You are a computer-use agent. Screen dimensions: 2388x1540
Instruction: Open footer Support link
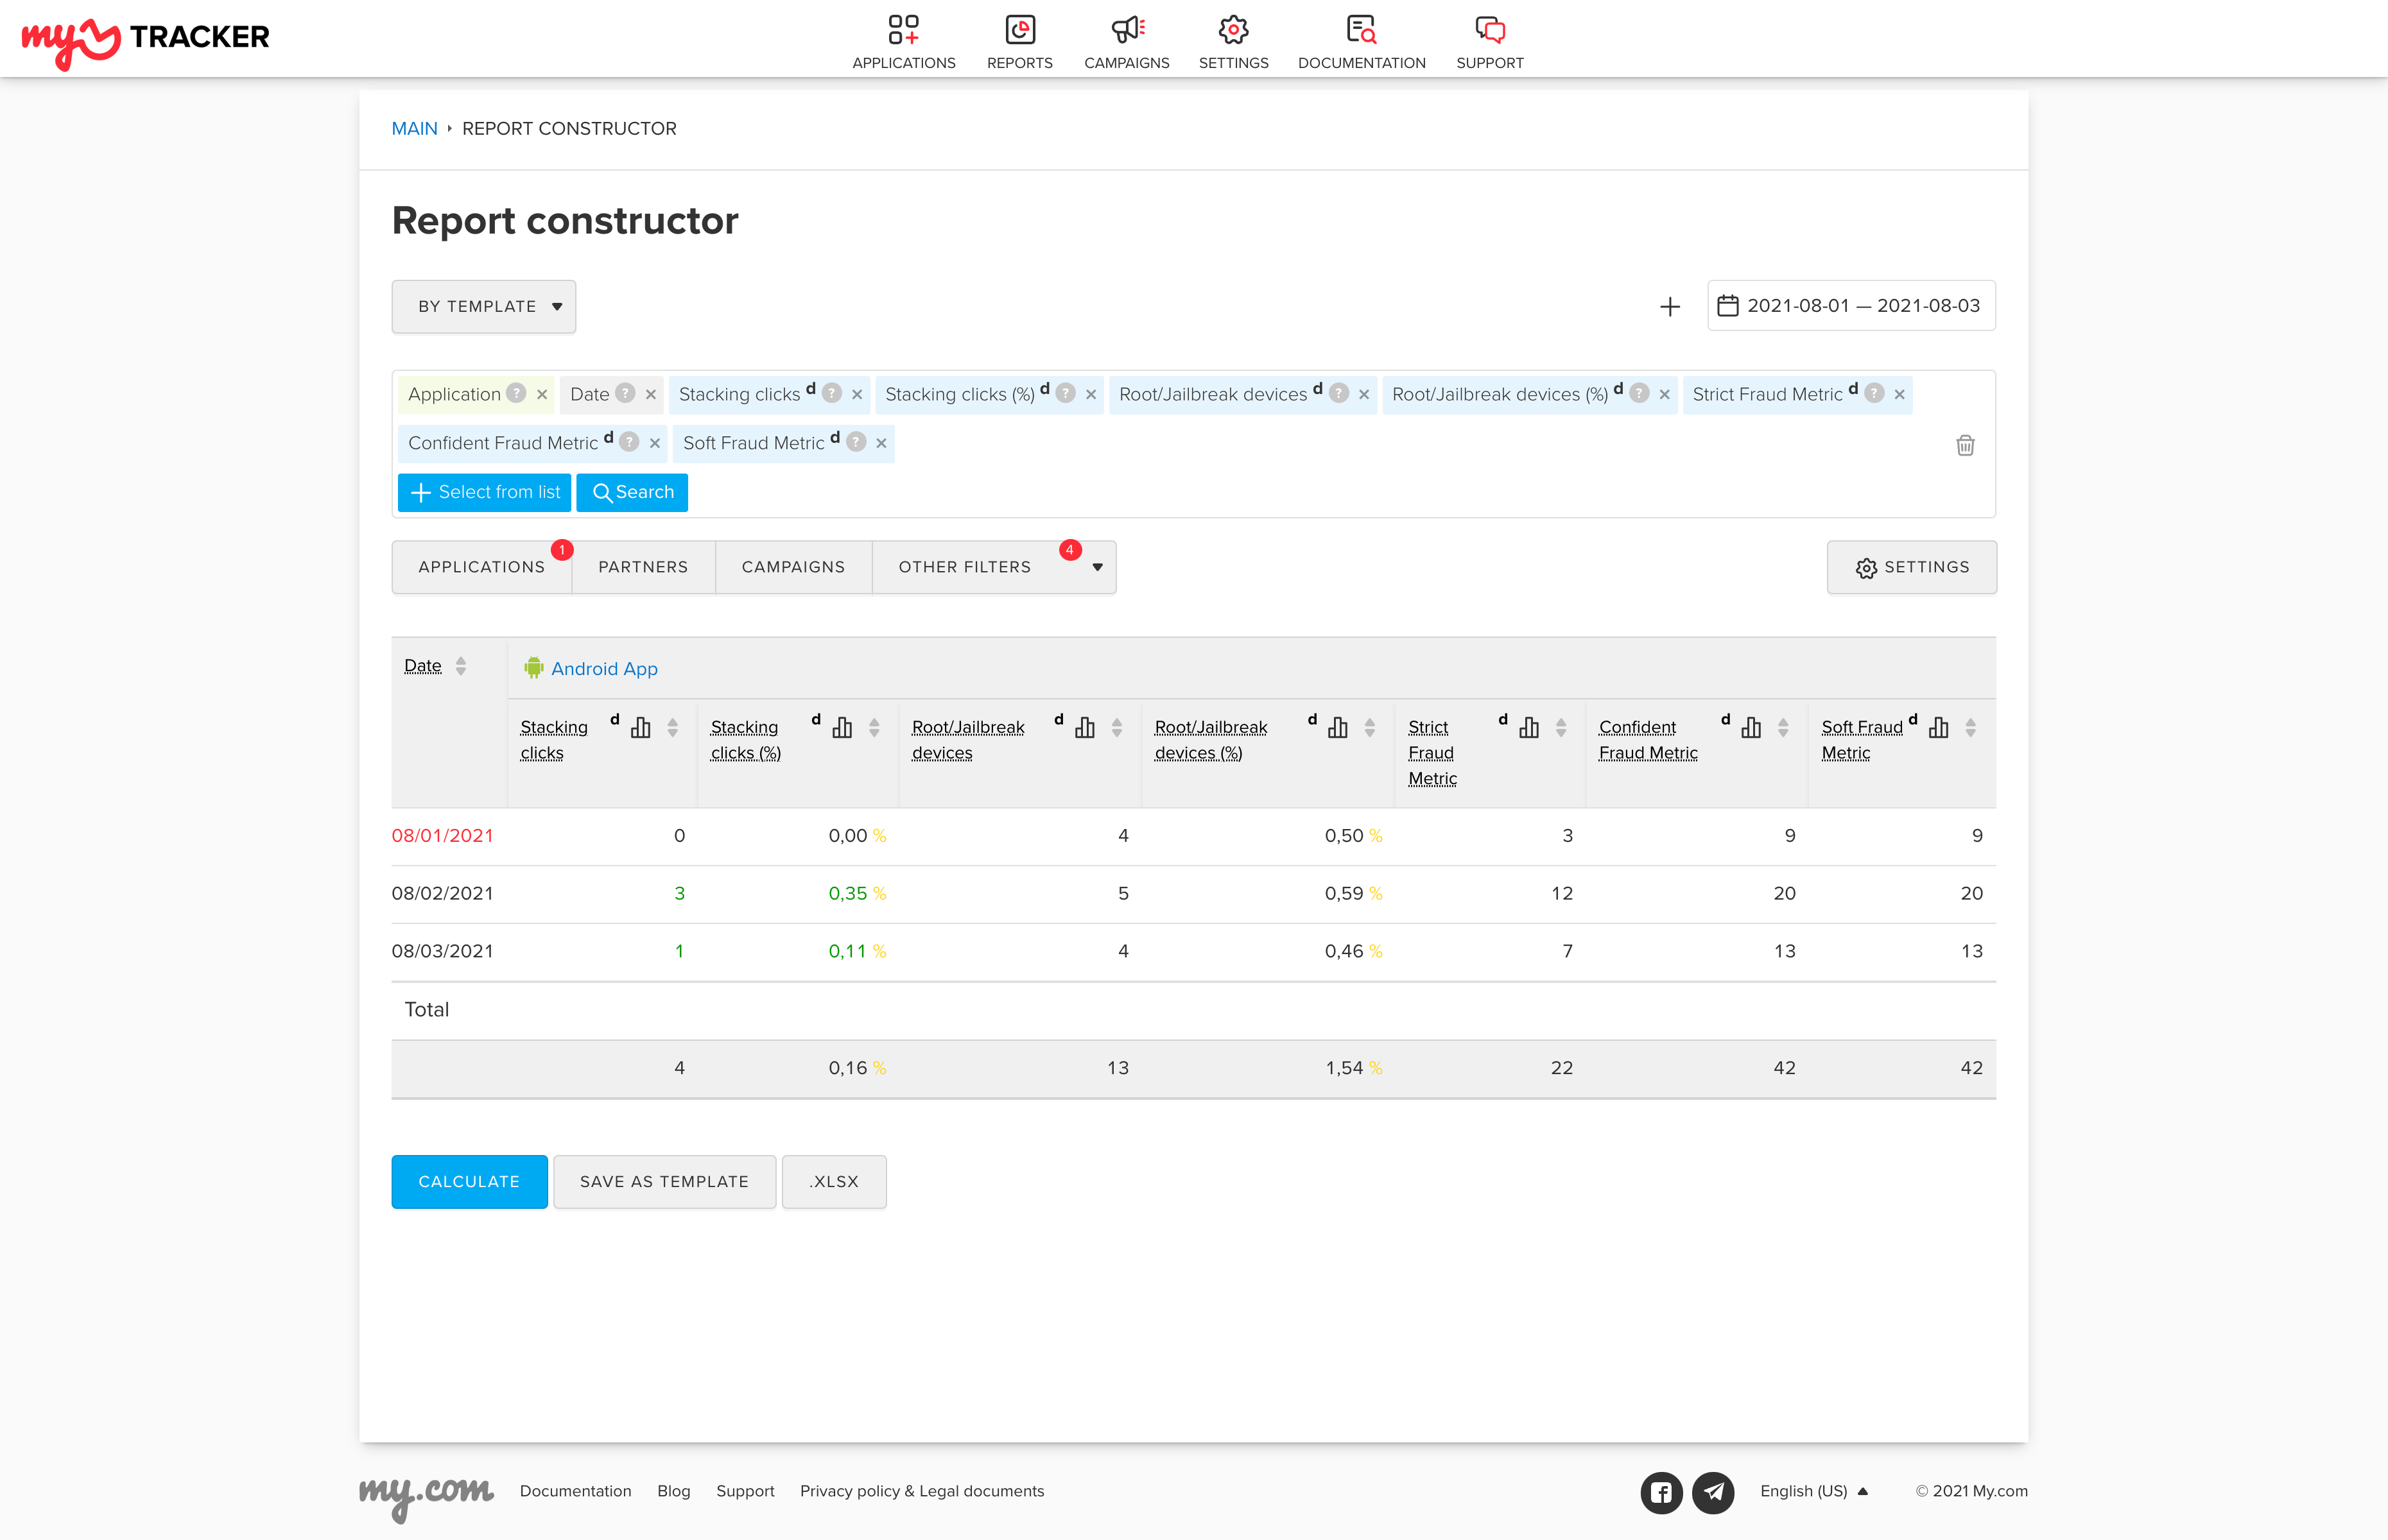click(x=744, y=1491)
